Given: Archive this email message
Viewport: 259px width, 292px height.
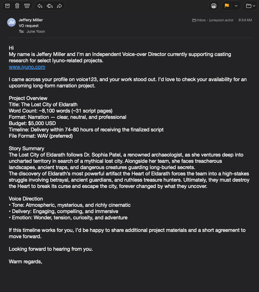Looking at the screenshot, I should (x=7, y=6).
